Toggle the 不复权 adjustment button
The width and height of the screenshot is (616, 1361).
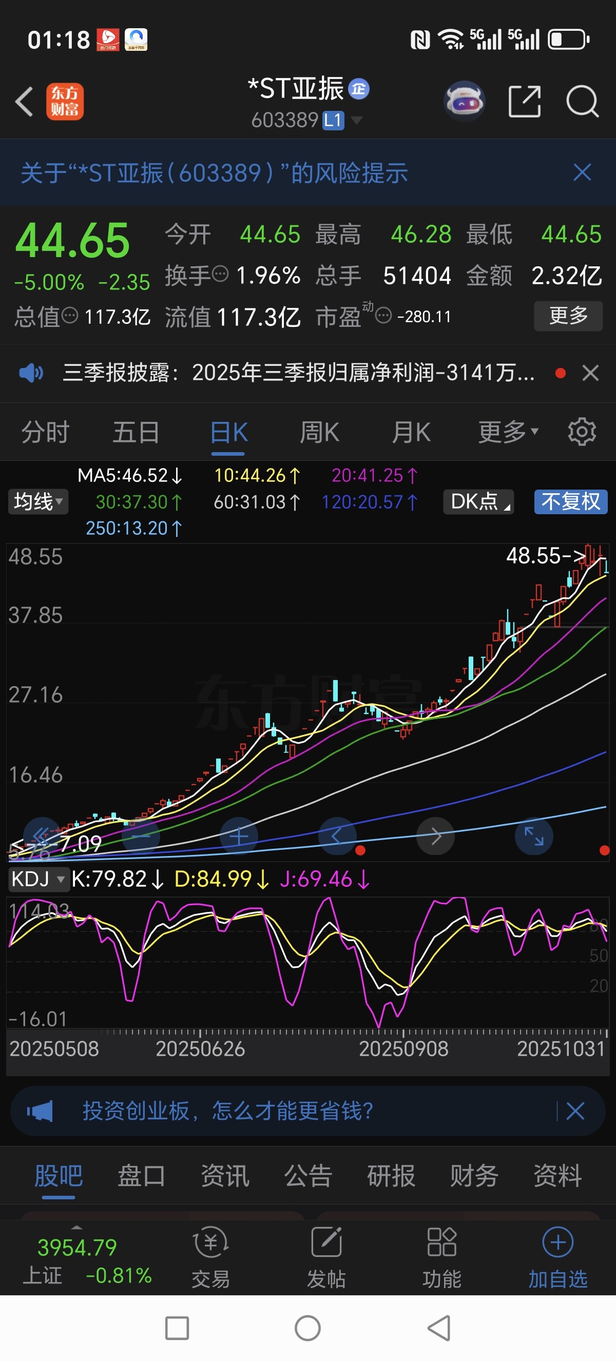coord(570,501)
